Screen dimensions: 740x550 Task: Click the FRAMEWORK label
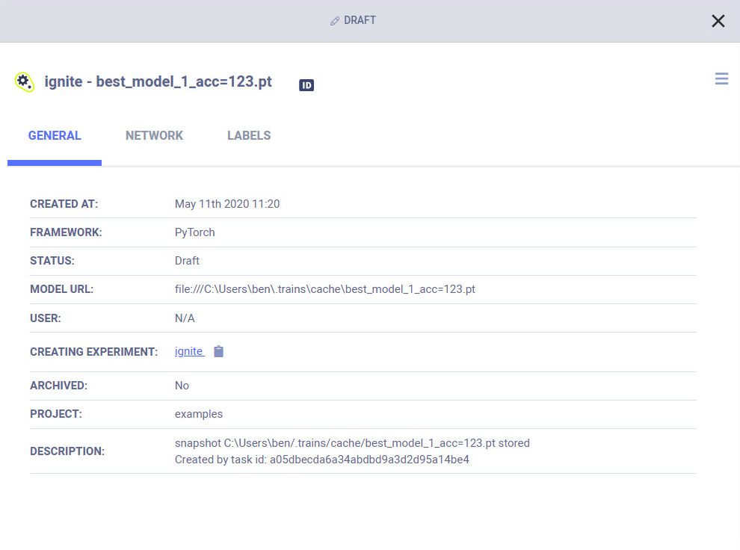point(66,232)
